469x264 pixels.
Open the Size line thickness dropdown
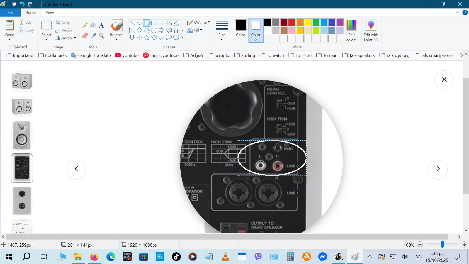[x=222, y=30]
